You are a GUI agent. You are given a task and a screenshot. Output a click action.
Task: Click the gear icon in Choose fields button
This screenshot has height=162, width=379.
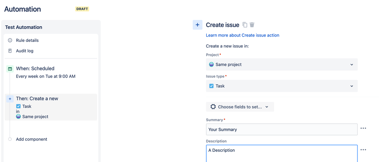(213, 107)
